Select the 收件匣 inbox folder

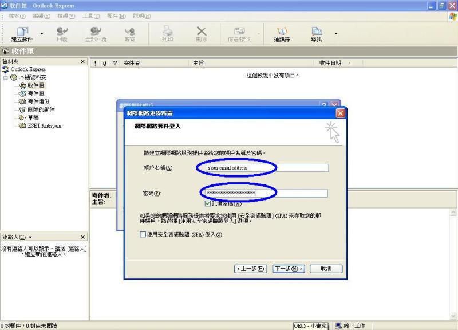[x=35, y=85]
